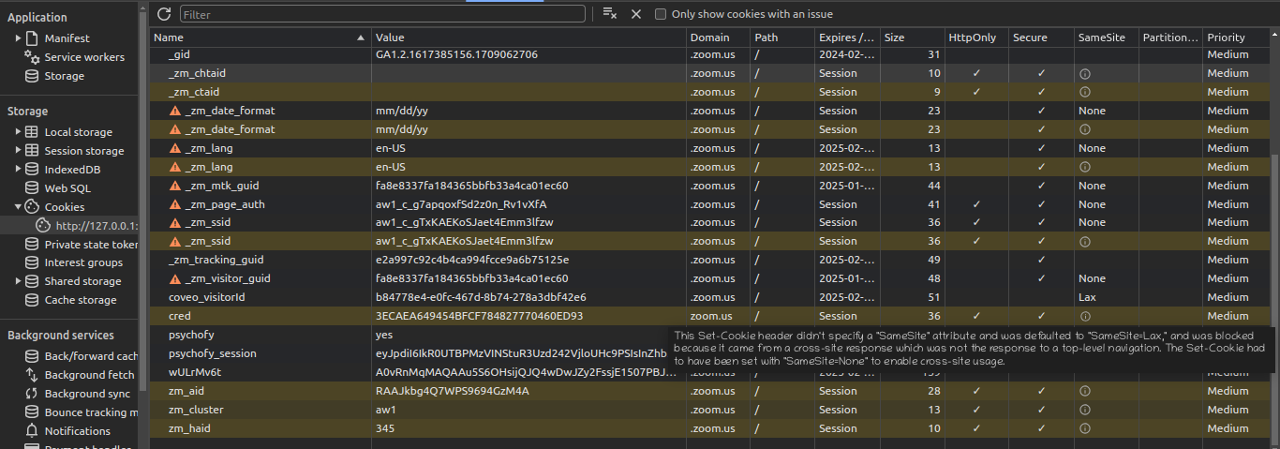Image resolution: width=1280 pixels, height=449 pixels.
Task: Click the Private state tokens database icon
Action: [32, 244]
